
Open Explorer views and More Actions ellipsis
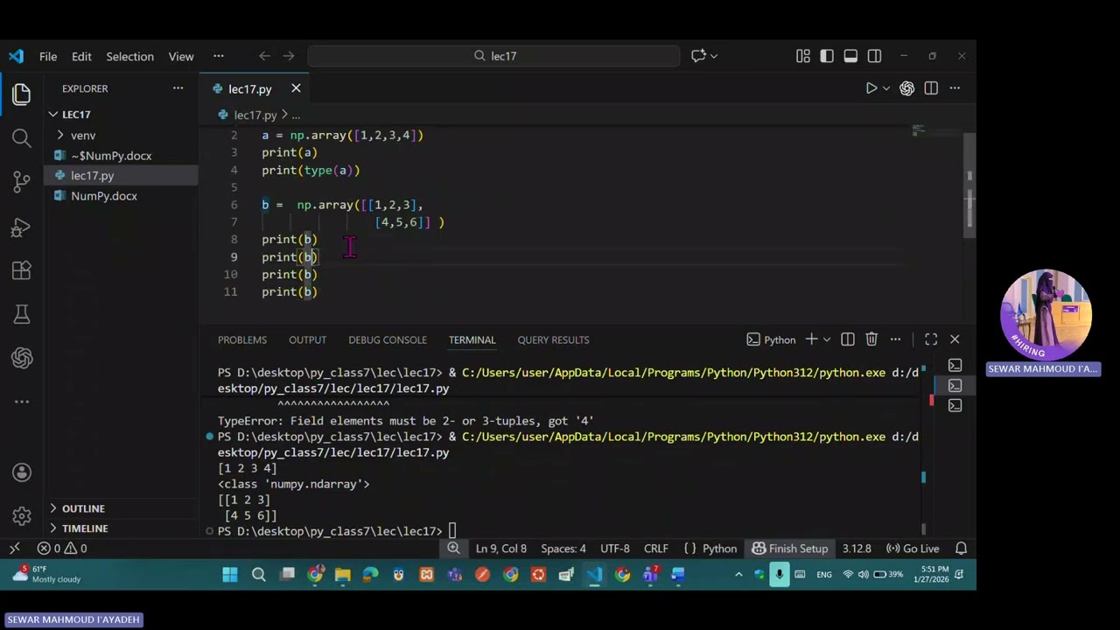(178, 88)
